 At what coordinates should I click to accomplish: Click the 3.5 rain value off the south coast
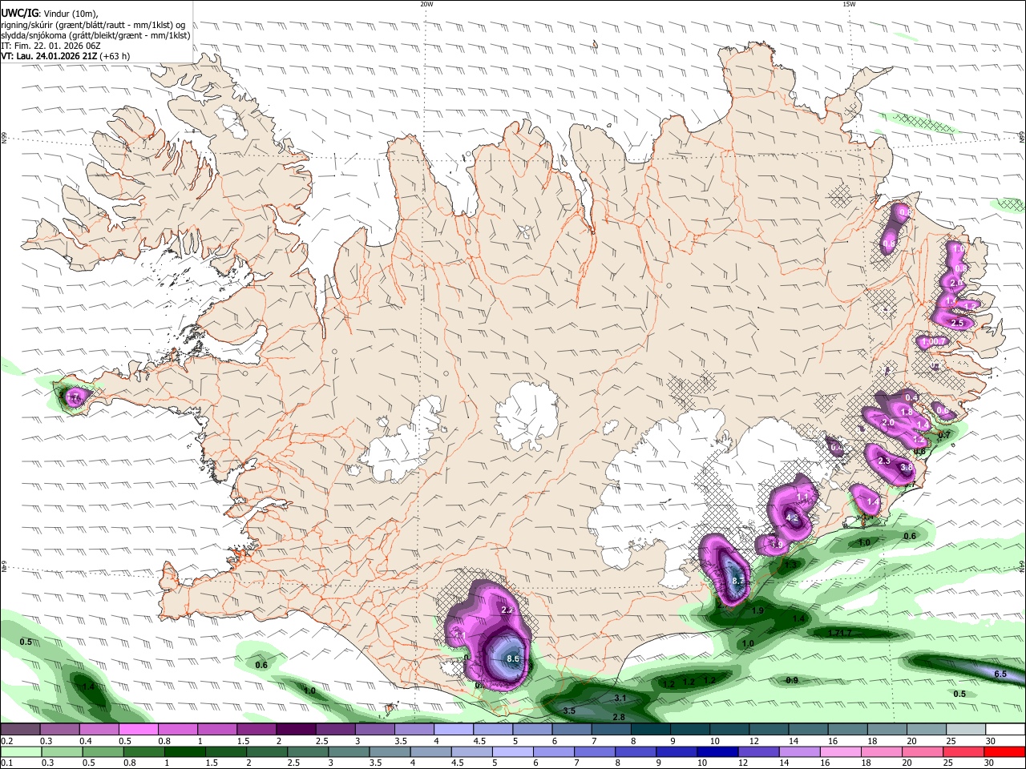click(x=569, y=711)
